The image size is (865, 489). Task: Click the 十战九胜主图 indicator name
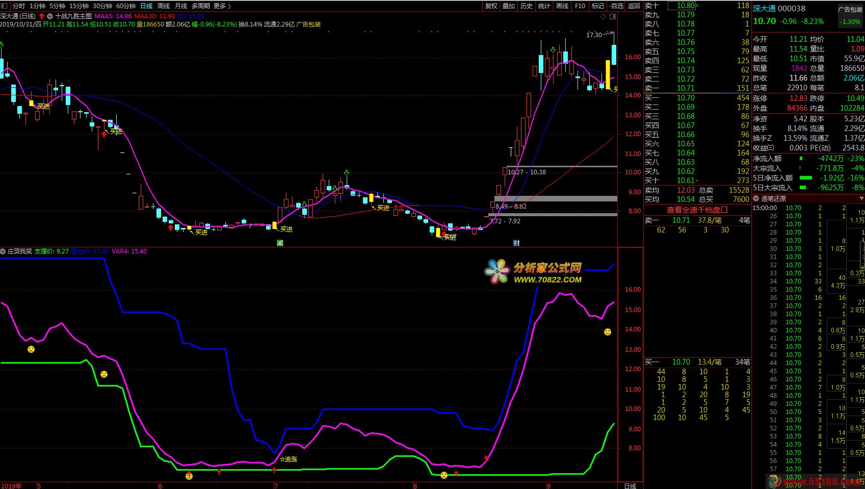coord(73,16)
